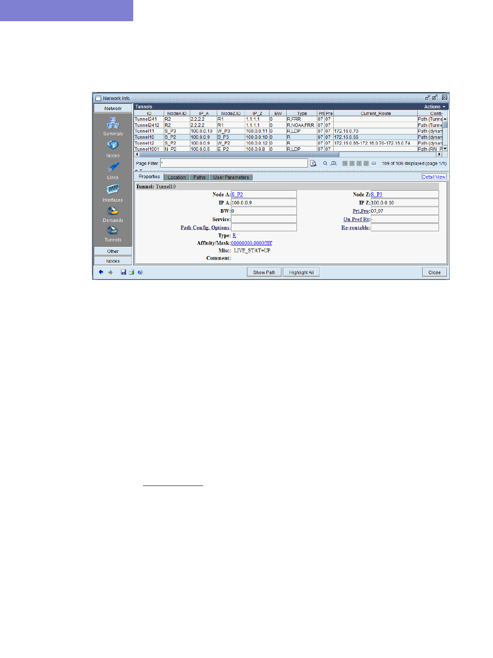Screen dimensions: 493x658
Task: Click the horizontal scrollbar right arrow
Action: 439,154
